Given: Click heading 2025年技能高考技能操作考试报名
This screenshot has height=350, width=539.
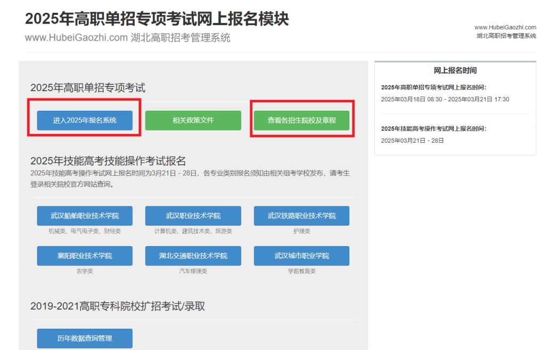Looking at the screenshot, I should tap(108, 161).
